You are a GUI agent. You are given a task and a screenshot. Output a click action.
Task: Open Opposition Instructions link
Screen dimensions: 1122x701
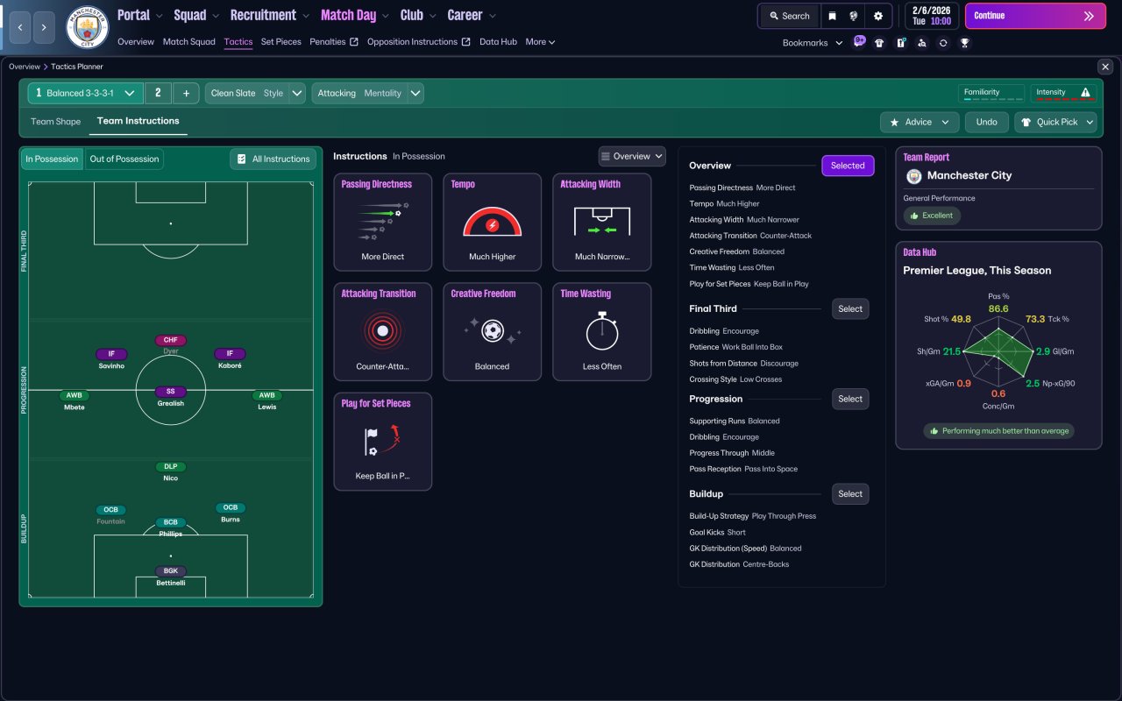pos(419,41)
